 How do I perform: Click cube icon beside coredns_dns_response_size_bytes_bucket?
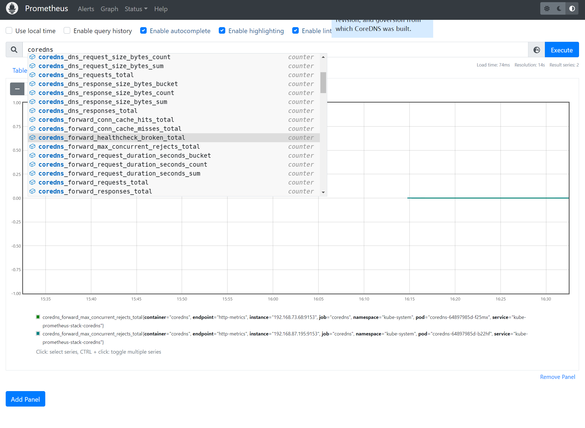[x=33, y=84]
